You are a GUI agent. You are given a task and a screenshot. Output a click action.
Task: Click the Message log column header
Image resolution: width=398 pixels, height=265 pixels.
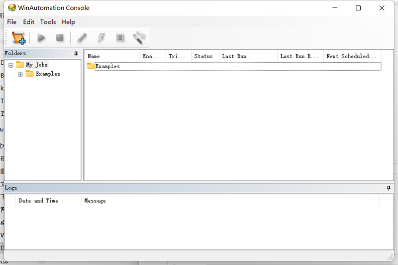click(230, 200)
